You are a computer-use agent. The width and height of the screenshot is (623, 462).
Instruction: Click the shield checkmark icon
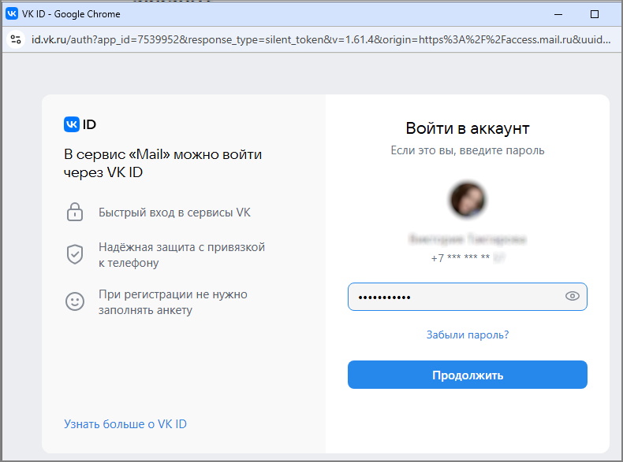click(75, 254)
